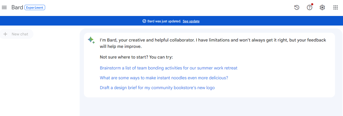
Task: Click the checkmark badge in update banner
Action: tap(144, 21)
